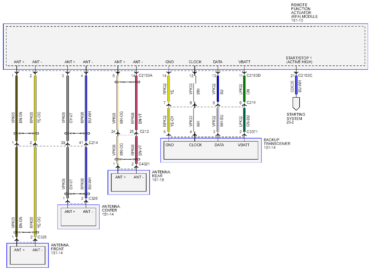Click the GND terminal of the RFA module
This screenshot has height=271, width=371.
click(170, 62)
